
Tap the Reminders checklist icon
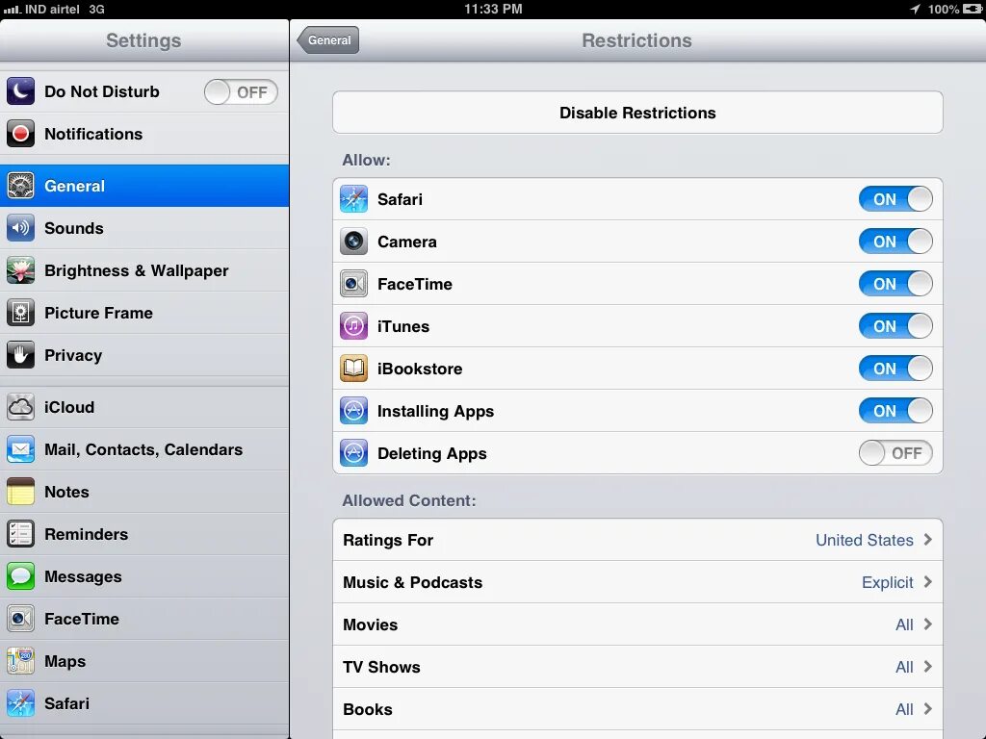[21, 534]
